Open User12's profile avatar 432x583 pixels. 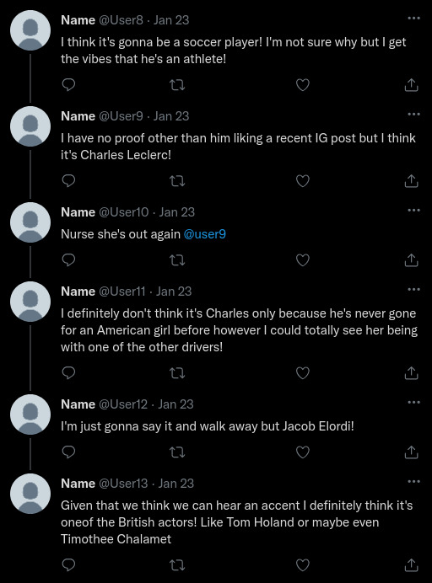tap(30, 415)
